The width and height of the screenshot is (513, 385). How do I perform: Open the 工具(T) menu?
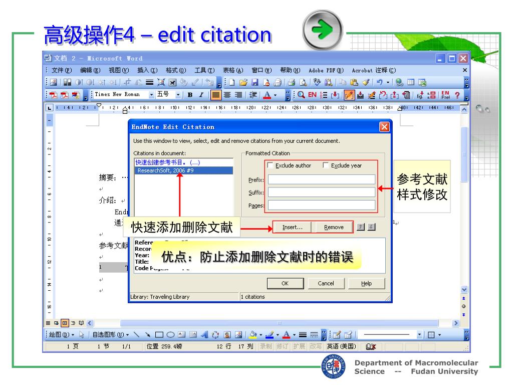tap(204, 70)
